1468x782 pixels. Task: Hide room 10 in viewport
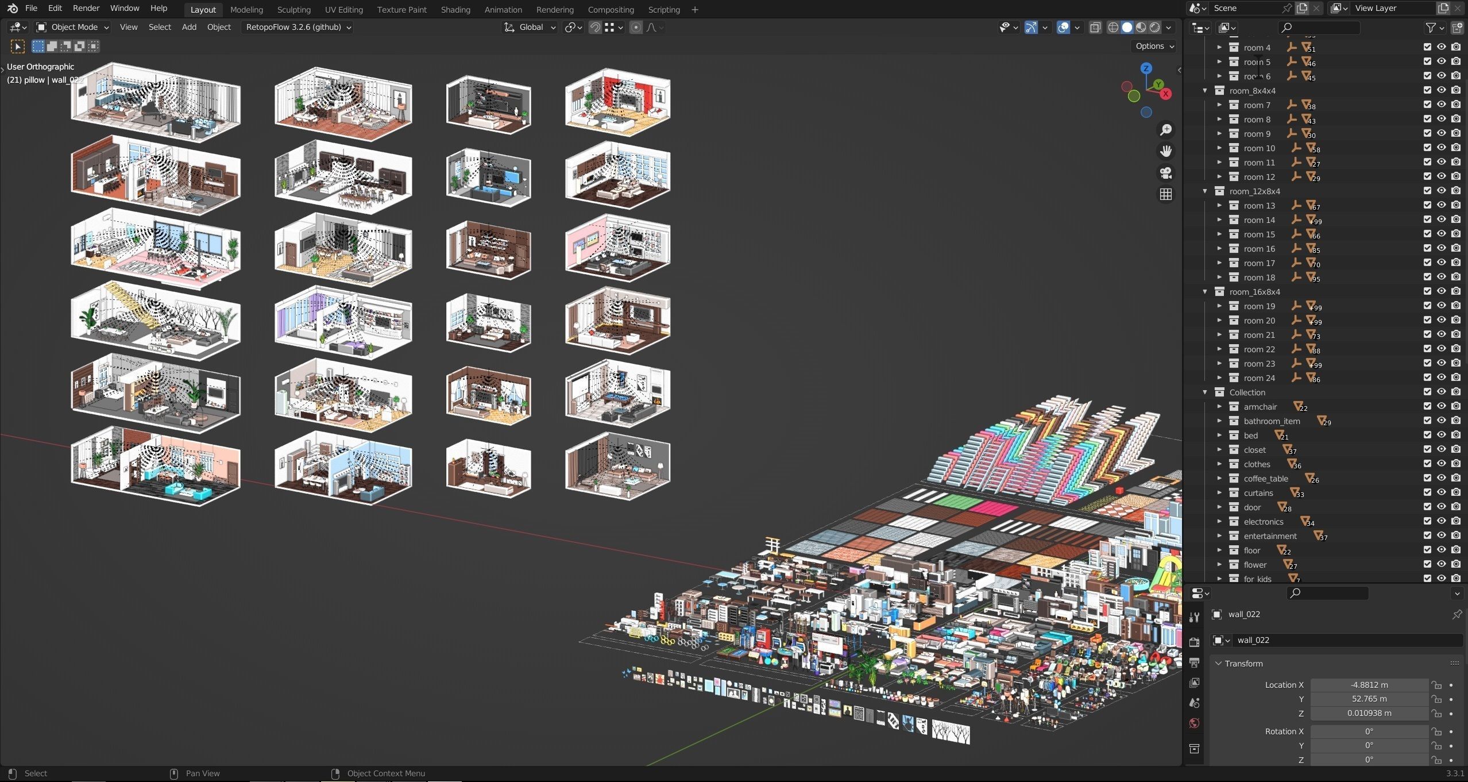click(1442, 148)
